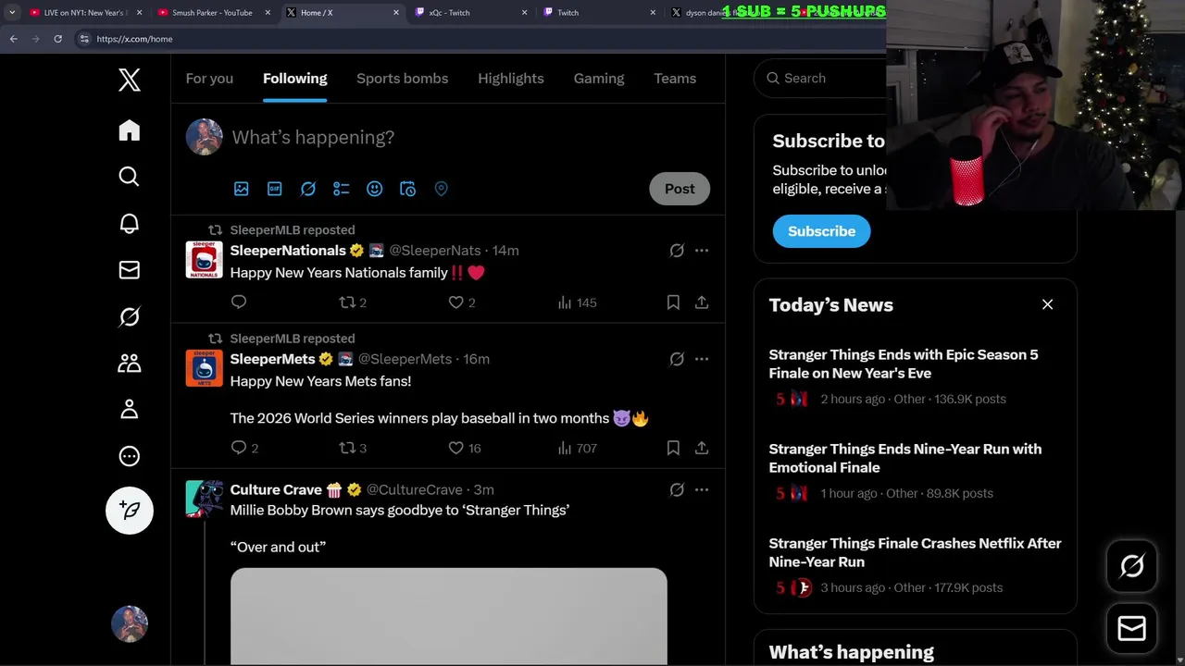
Task: Click the What's happening text field
Action: coord(313,137)
